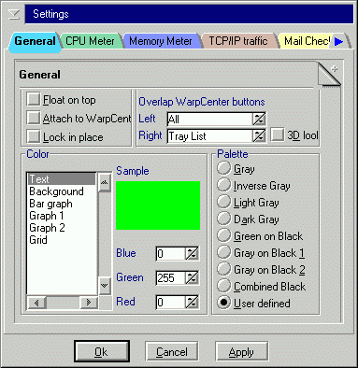The width and height of the screenshot is (358, 368).
Task: Open the Memory Meter tab
Action: point(161,41)
